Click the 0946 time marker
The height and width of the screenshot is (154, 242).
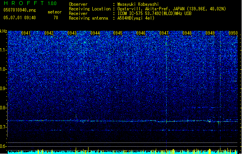click(141, 33)
